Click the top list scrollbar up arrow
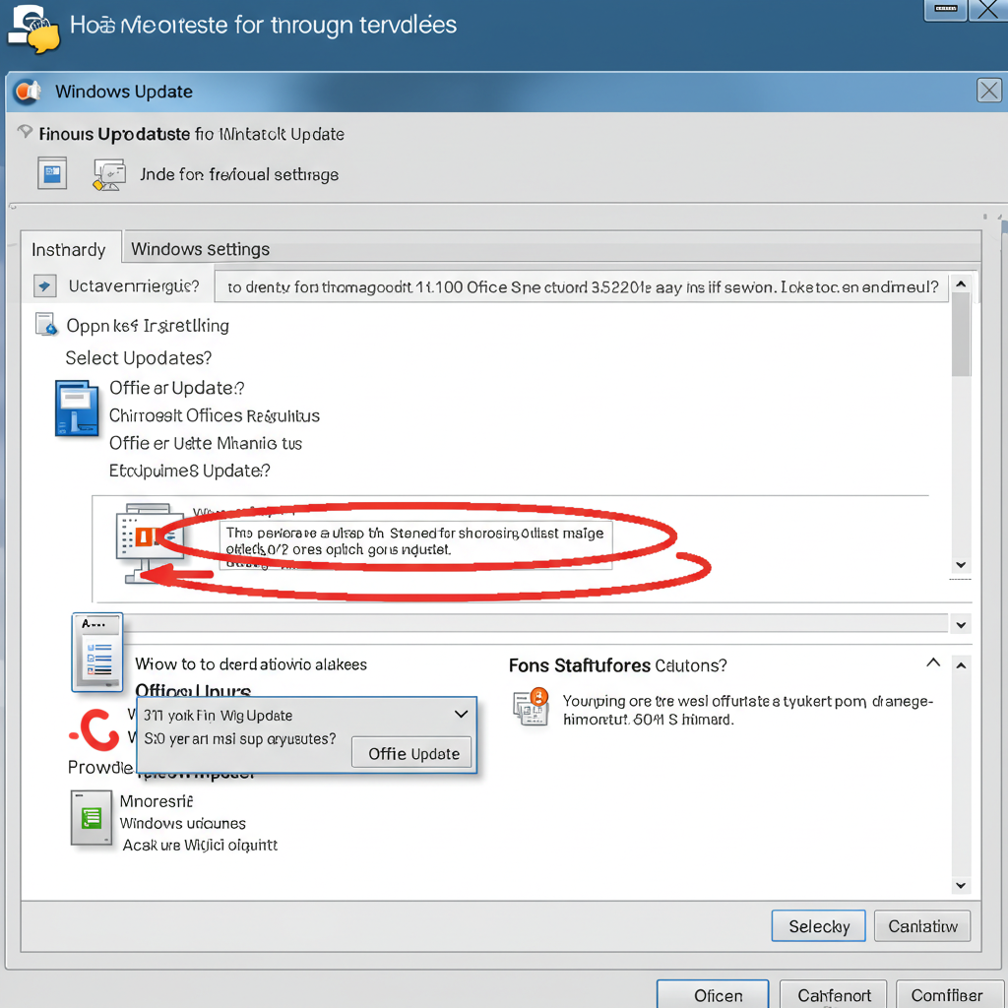The width and height of the screenshot is (1008, 1008). (961, 283)
